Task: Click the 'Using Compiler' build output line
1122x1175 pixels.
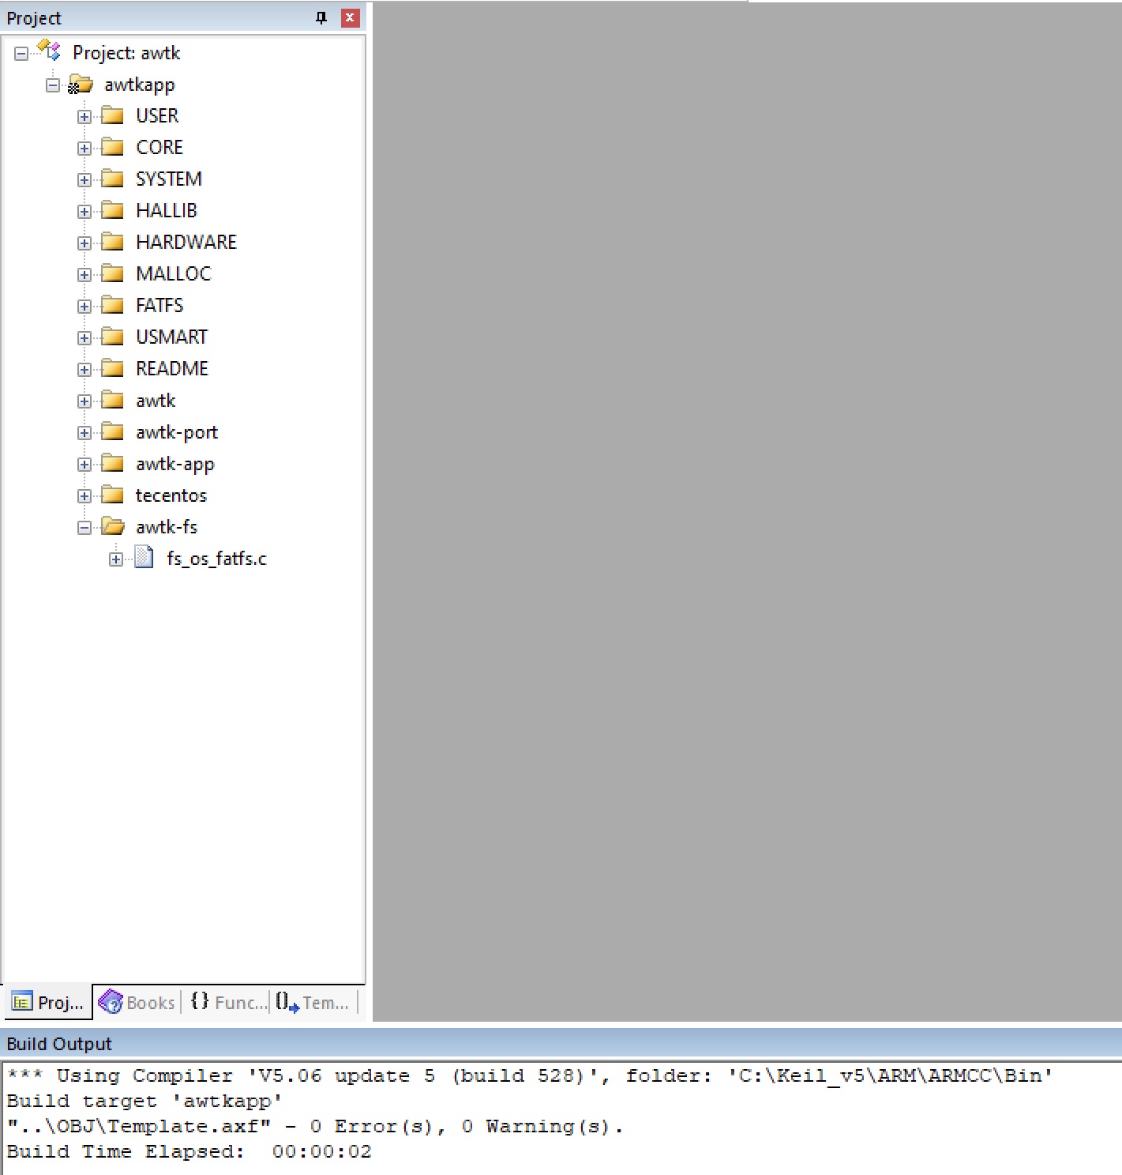Action: pyautogui.click(x=530, y=1075)
